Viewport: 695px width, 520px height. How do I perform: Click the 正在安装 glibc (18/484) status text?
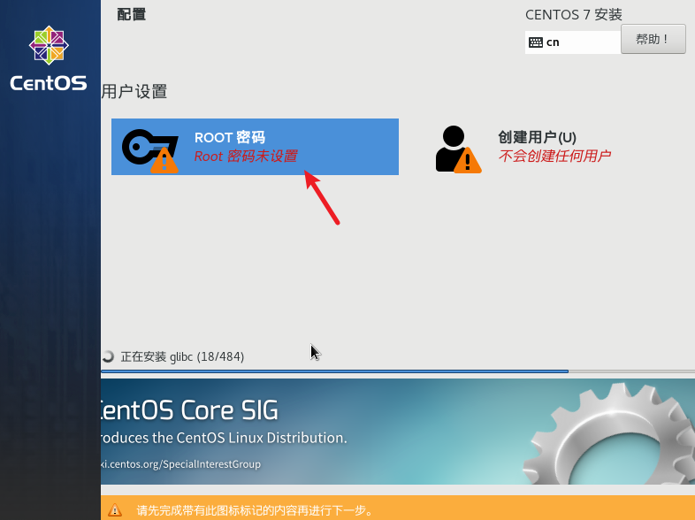tap(182, 357)
